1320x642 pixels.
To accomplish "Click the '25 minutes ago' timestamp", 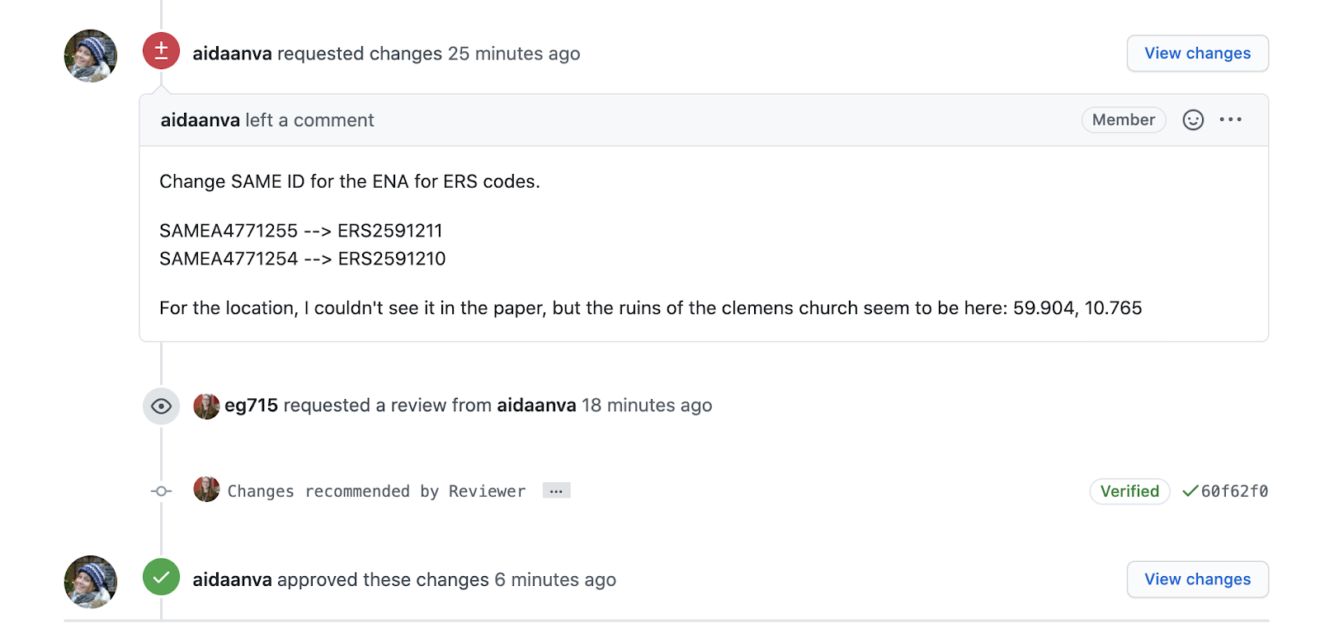I will 514,54.
